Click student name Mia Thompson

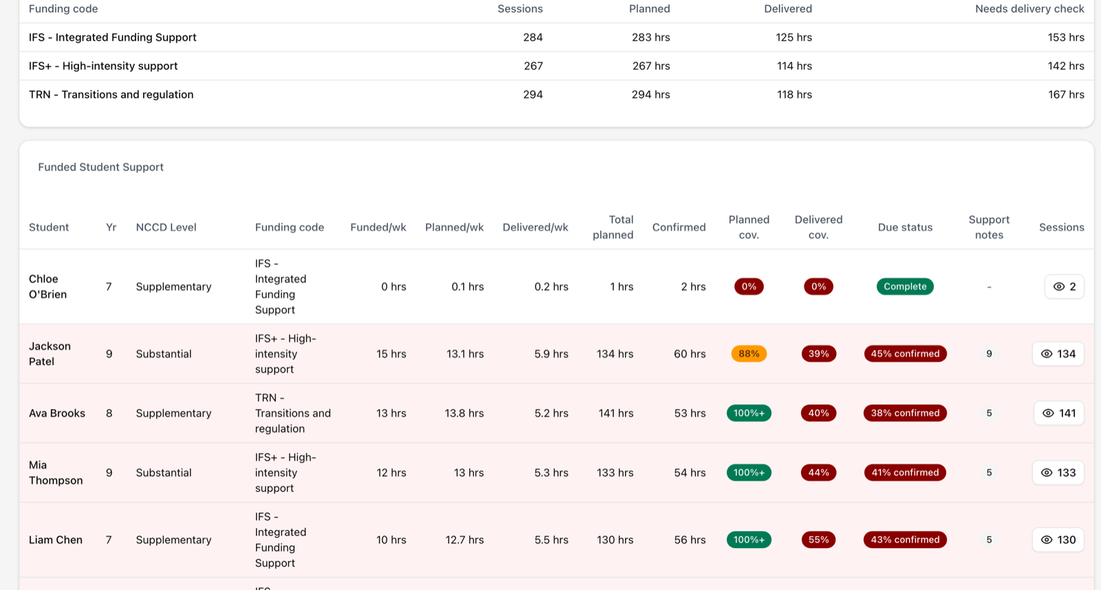coord(56,473)
